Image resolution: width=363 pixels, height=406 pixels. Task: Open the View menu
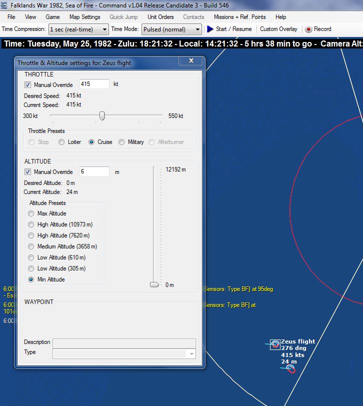(x=30, y=17)
